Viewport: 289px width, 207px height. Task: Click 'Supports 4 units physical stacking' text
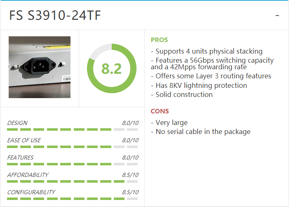click(x=207, y=52)
